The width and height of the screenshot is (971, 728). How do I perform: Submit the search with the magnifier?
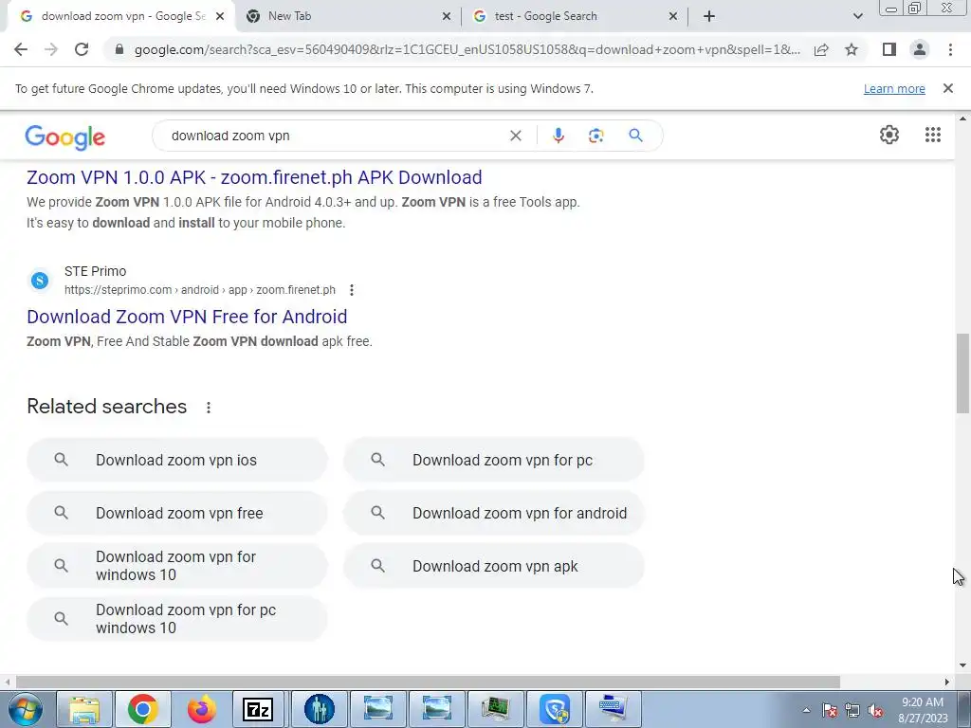(x=635, y=136)
